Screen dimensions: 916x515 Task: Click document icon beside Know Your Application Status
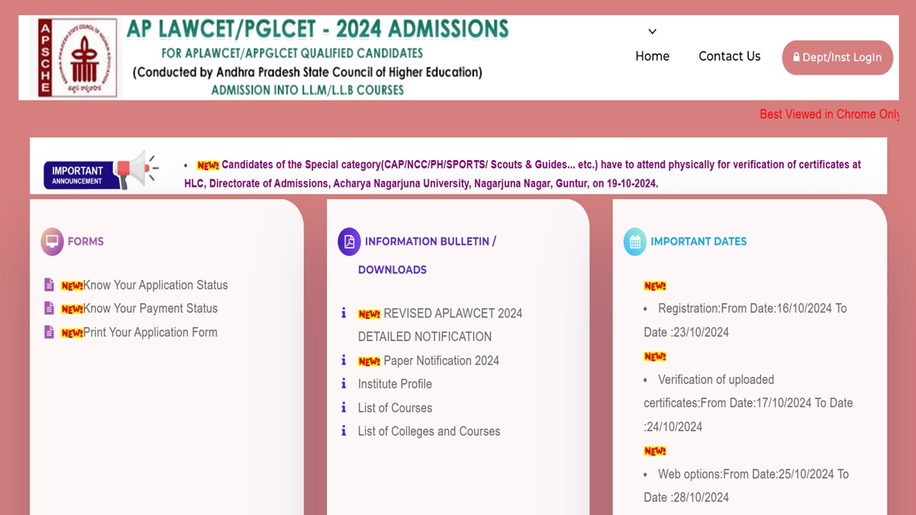coord(49,285)
